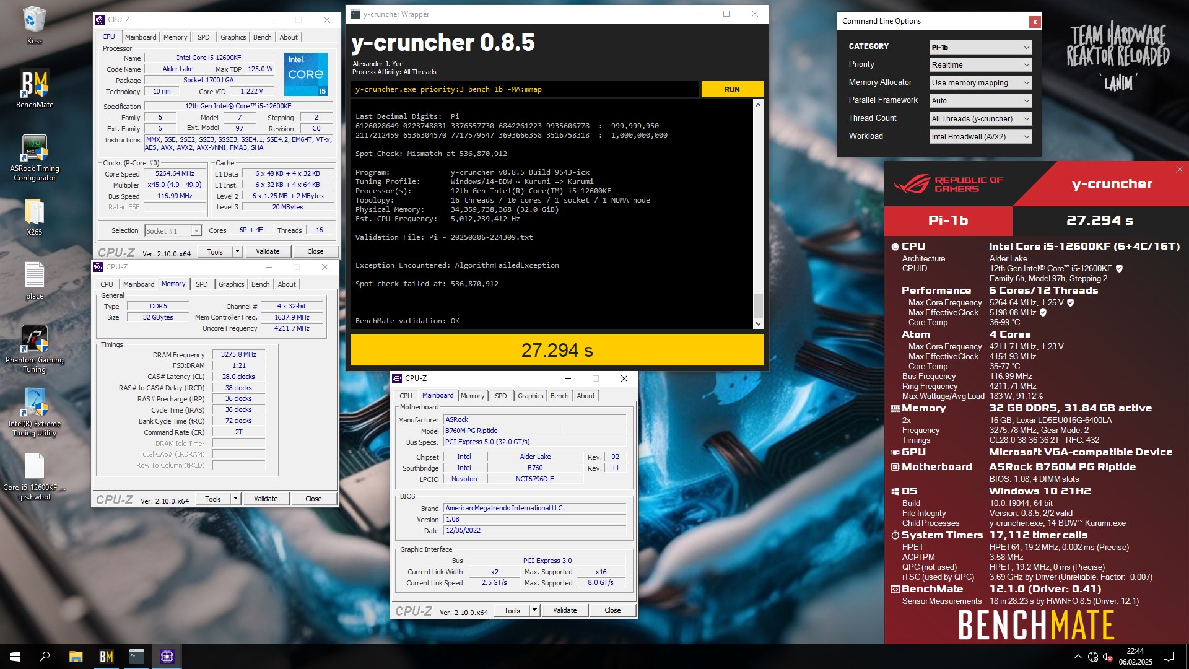1189x669 pixels.
Task: Open About tab in CPU-Z Mainboard window
Action: coord(586,396)
